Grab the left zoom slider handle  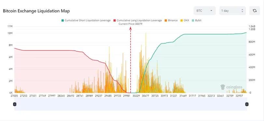[x=15, y=104]
